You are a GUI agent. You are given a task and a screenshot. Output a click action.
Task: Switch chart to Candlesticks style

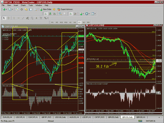tap(50, 14)
